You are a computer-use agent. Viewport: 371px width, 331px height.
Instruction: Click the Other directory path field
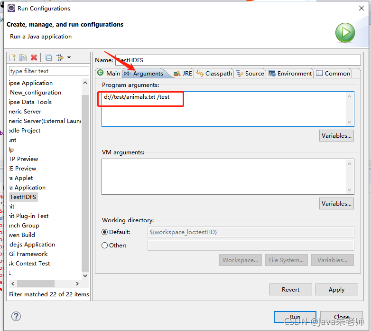(251, 246)
